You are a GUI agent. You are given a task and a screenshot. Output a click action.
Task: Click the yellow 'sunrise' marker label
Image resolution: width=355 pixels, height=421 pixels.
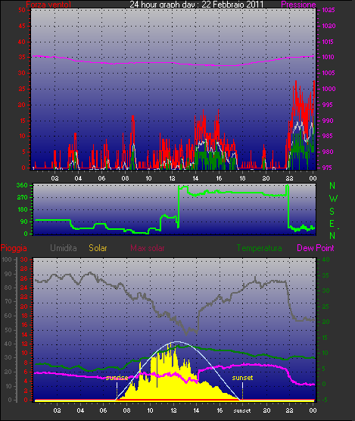click(117, 378)
